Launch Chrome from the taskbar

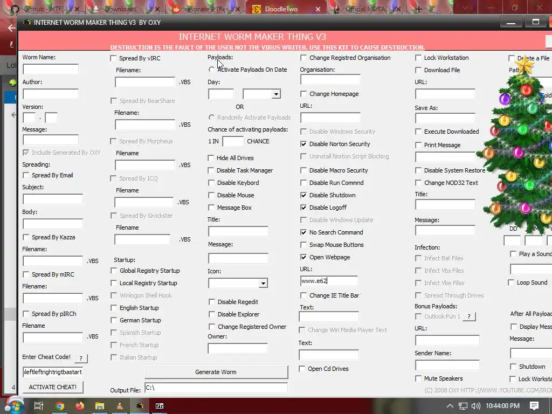pos(60,406)
